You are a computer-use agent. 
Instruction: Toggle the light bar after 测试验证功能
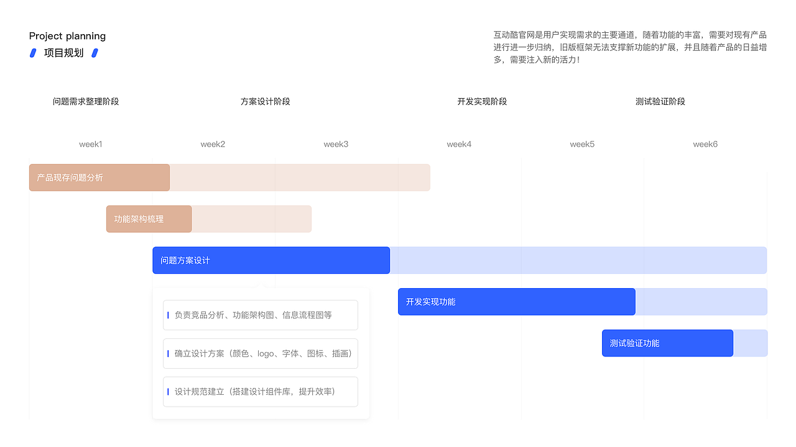(751, 343)
